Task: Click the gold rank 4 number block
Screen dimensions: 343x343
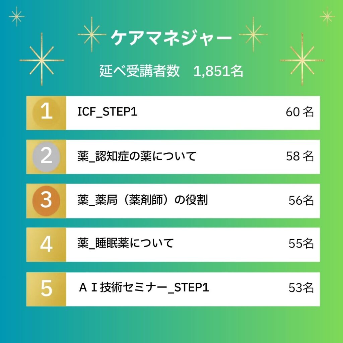Action: point(46,245)
